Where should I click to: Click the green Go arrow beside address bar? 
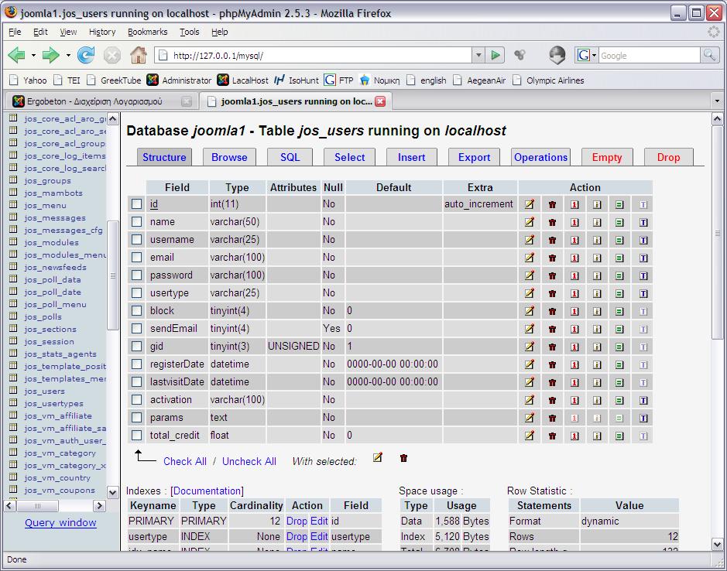point(496,56)
